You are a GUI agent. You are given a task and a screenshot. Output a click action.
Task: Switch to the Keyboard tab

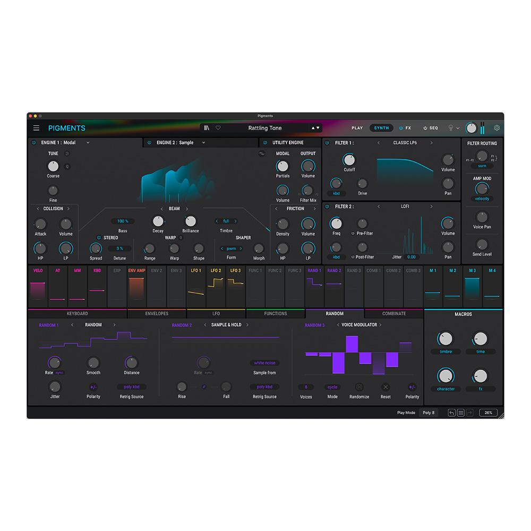click(77, 314)
